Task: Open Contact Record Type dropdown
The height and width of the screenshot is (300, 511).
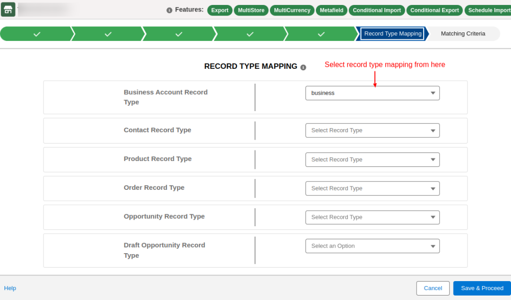Action: (x=372, y=131)
